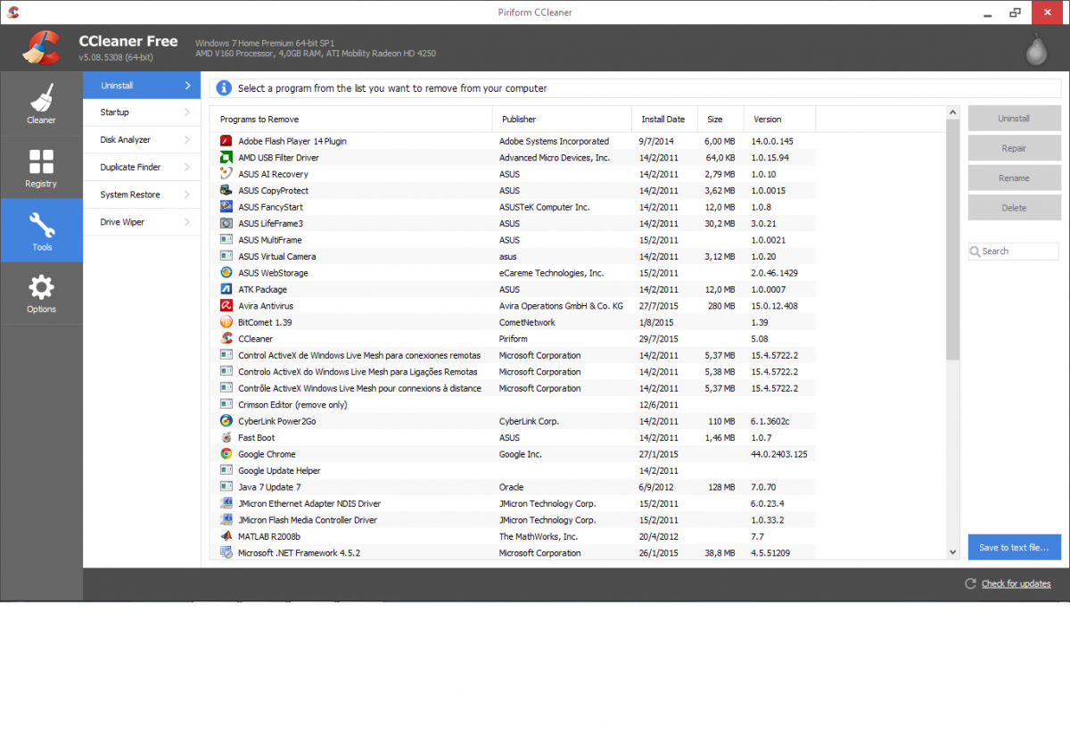Sort by Size column header

tap(720, 119)
